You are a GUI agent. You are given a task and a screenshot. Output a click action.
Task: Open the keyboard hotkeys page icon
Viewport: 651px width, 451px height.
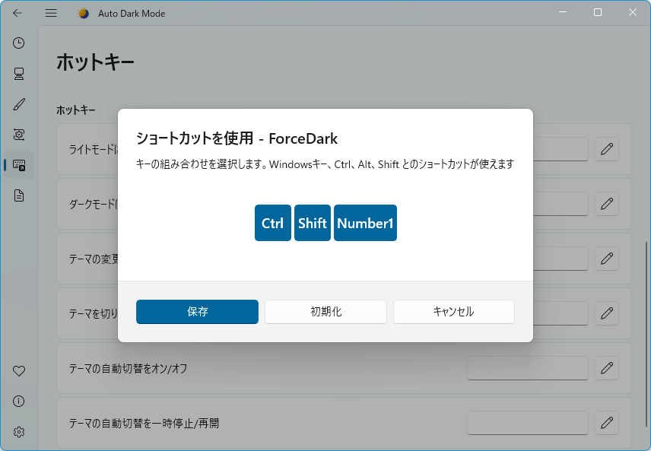(x=19, y=165)
